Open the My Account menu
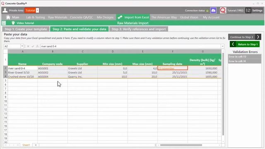The image size is (265, 149). tap(211, 17)
